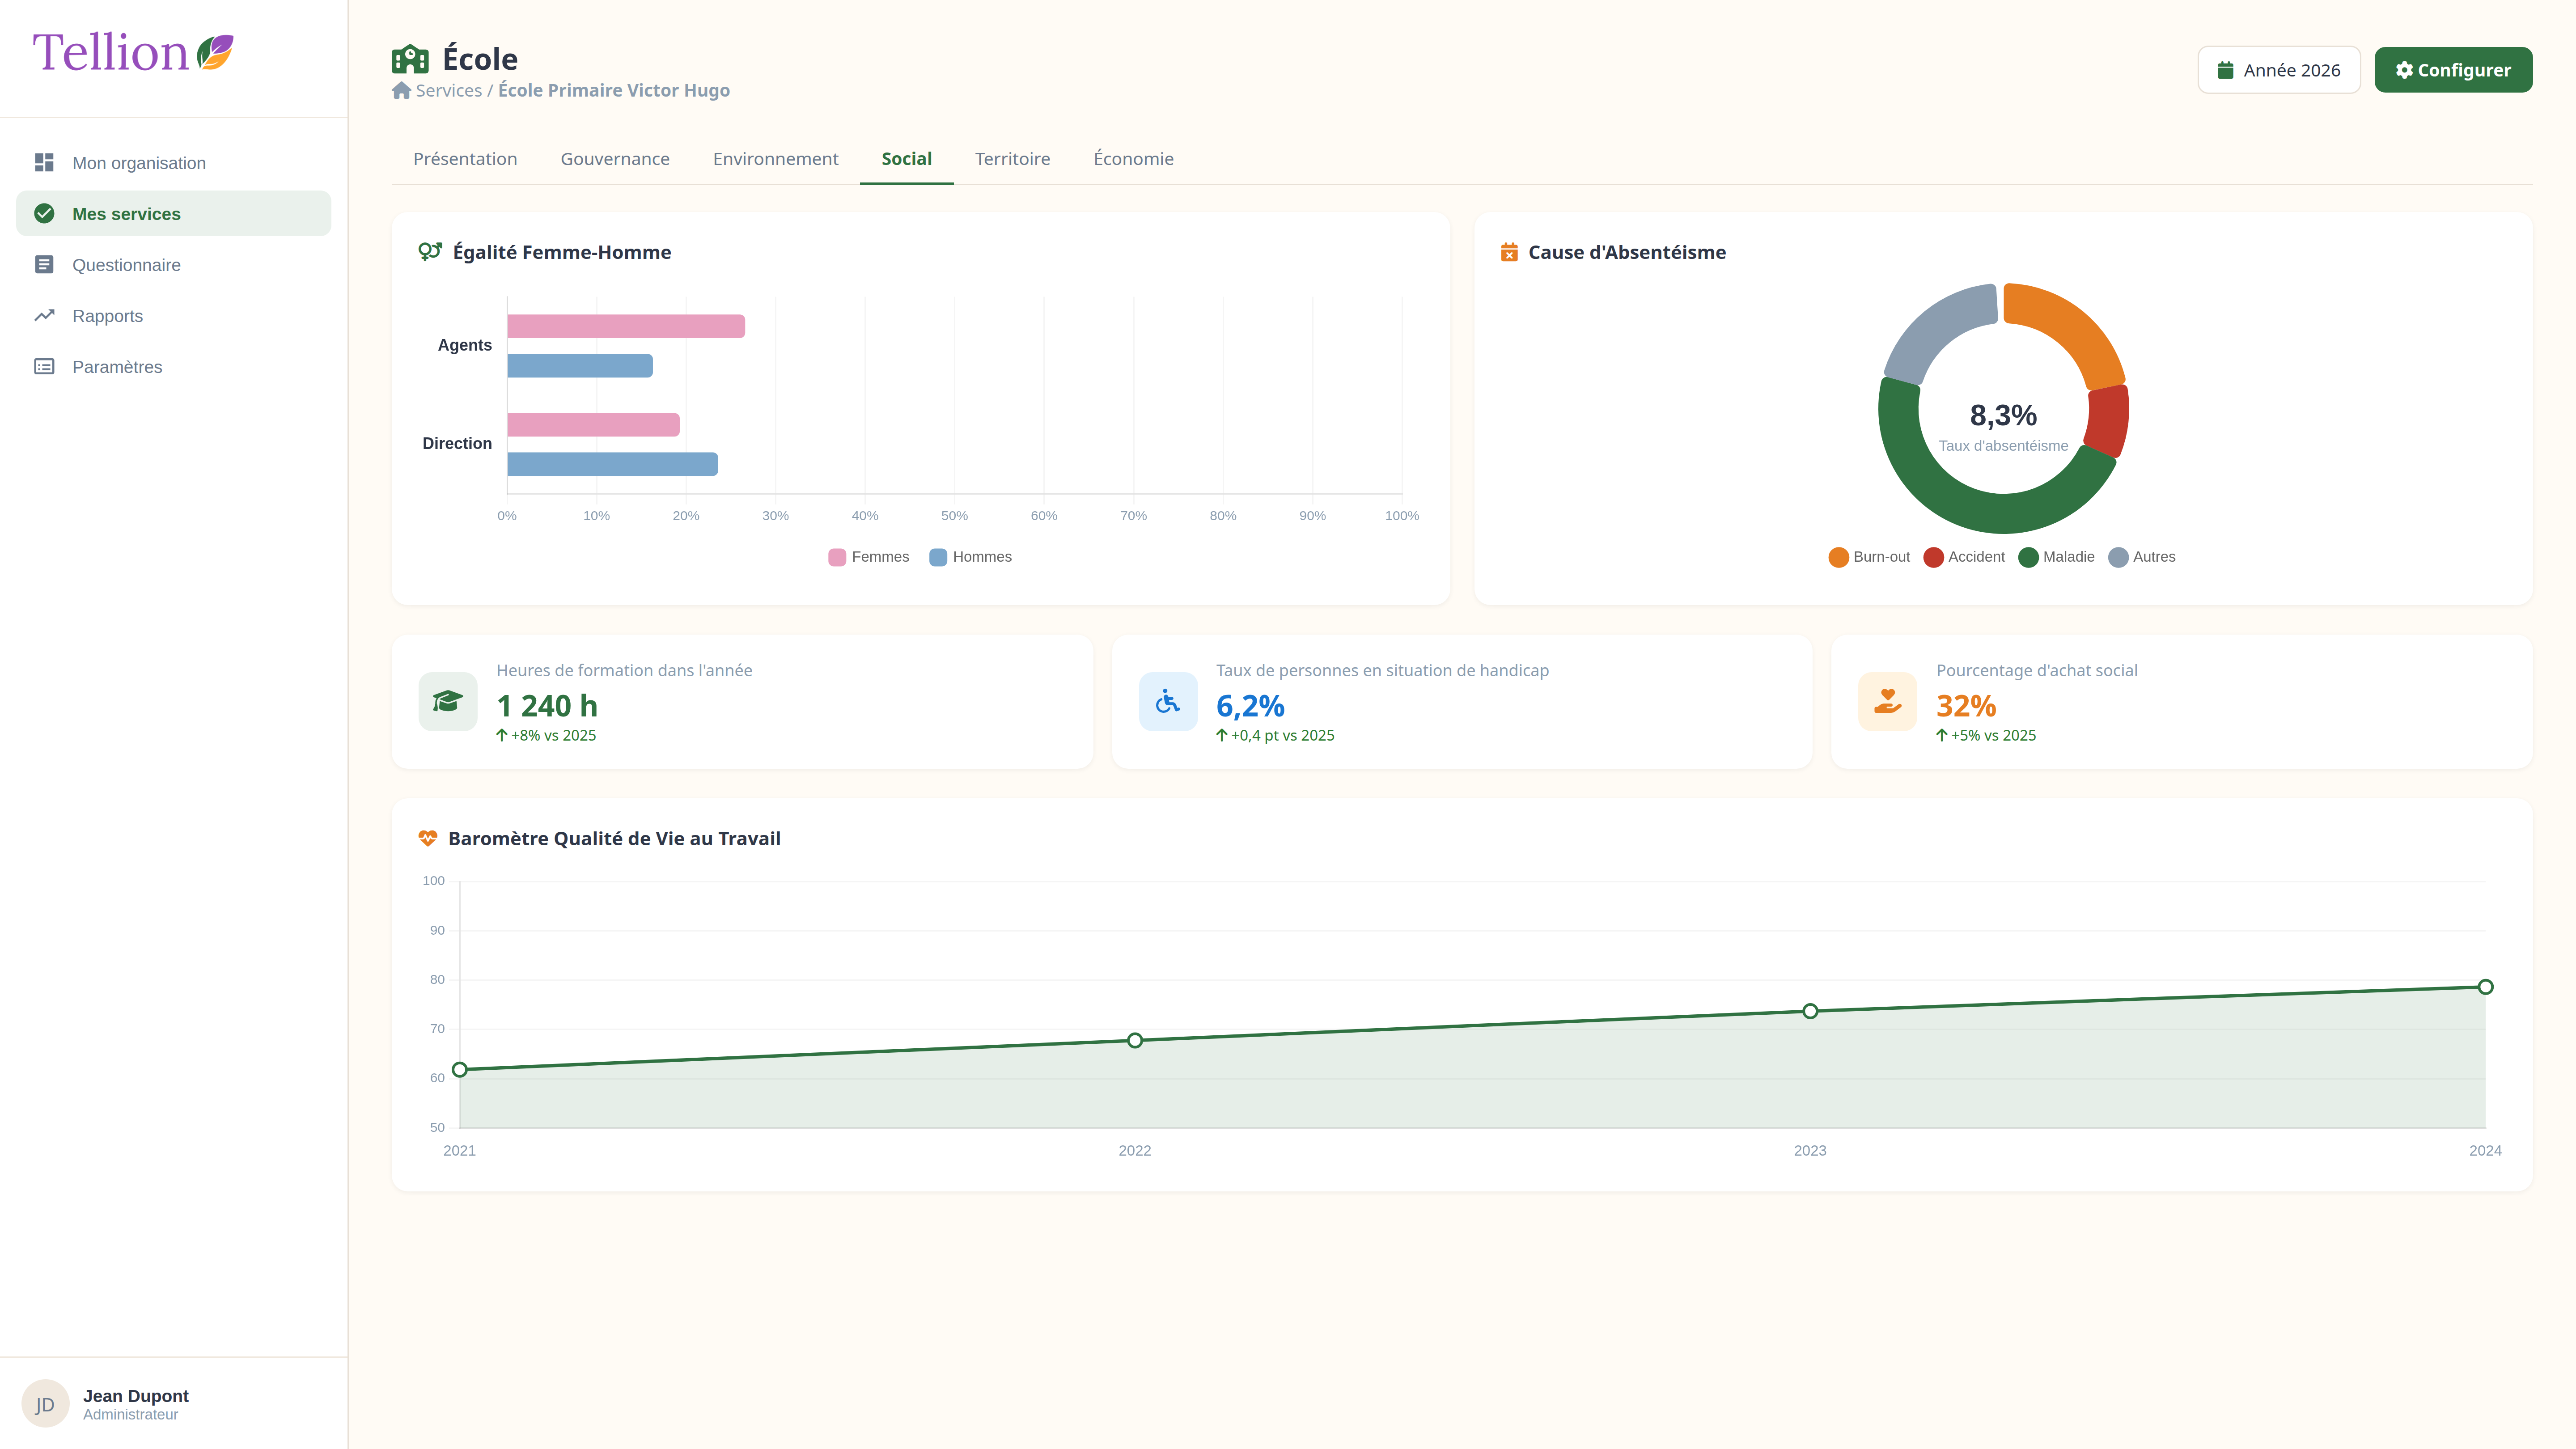Click the 2022 data point on barometer

tap(1135, 1040)
